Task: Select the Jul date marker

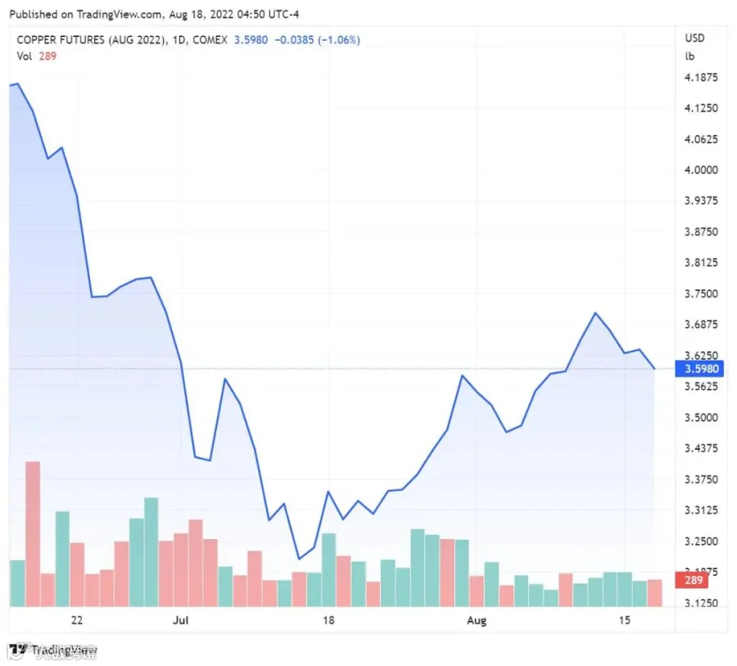Action: 180,620
